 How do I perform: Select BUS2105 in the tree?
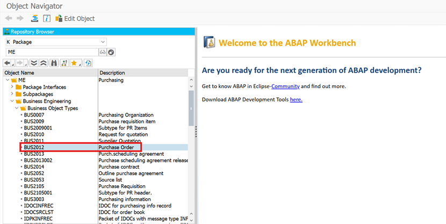tap(34, 186)
